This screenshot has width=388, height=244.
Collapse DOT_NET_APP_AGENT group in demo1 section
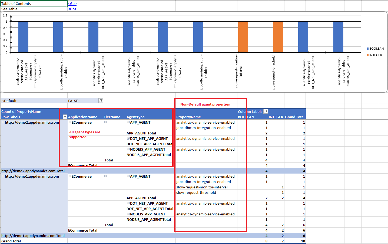click(x=128, y=203)
